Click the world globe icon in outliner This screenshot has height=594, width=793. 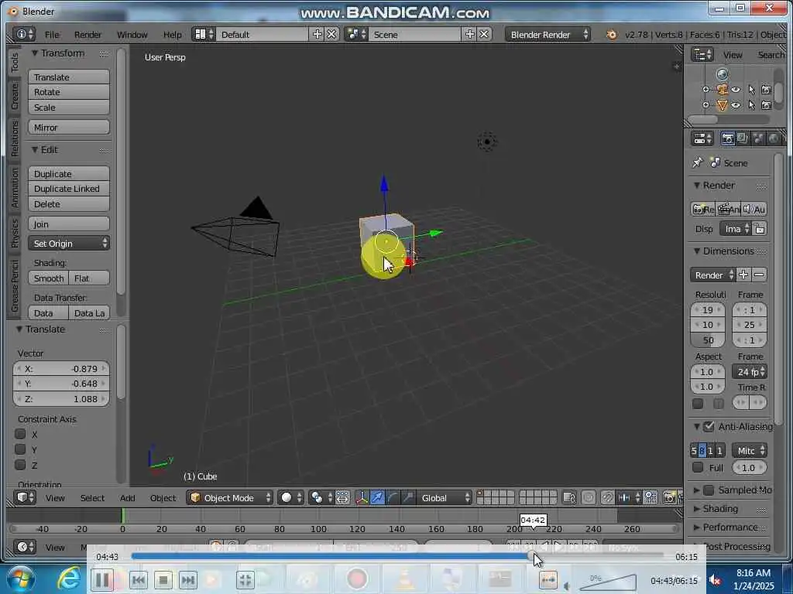(723, 74)
